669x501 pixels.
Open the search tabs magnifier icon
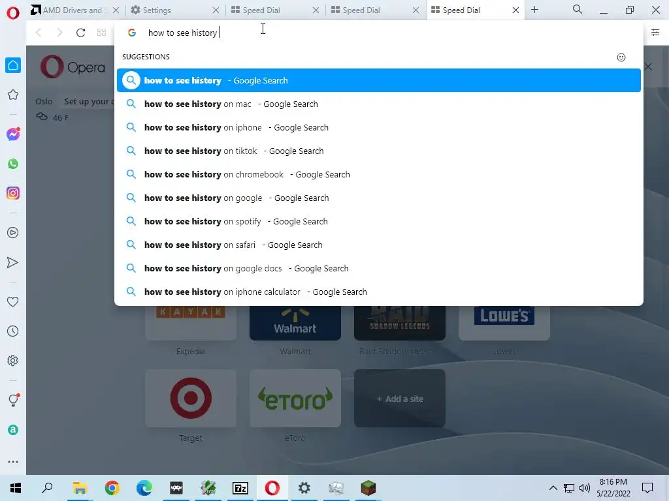(578, 9)
